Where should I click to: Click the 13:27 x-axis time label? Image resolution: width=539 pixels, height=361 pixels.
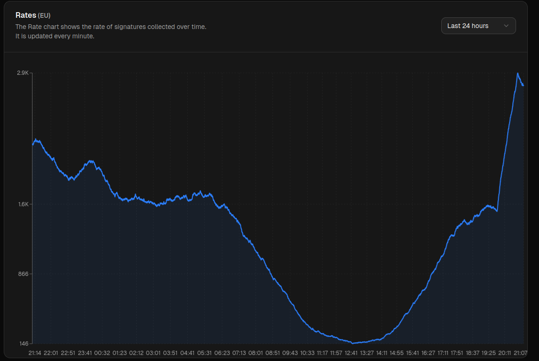(x=367, y=353)
